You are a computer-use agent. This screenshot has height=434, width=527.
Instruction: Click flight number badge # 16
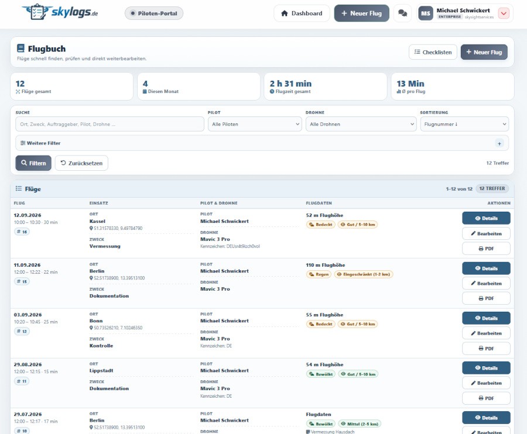point(22,232)
